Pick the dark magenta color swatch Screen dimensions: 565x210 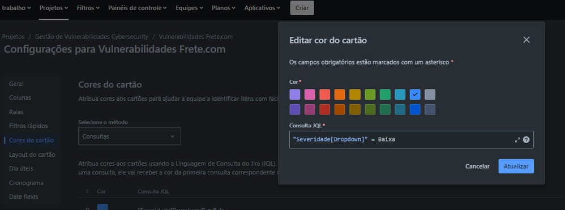310,109
